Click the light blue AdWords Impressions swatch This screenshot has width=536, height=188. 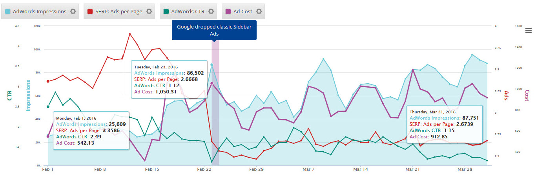click(x=8, y=12)
